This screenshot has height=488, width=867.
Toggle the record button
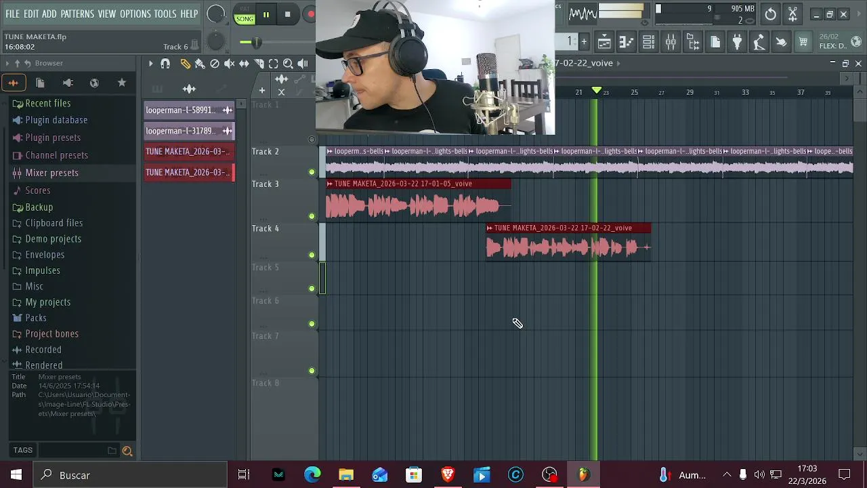310,14
